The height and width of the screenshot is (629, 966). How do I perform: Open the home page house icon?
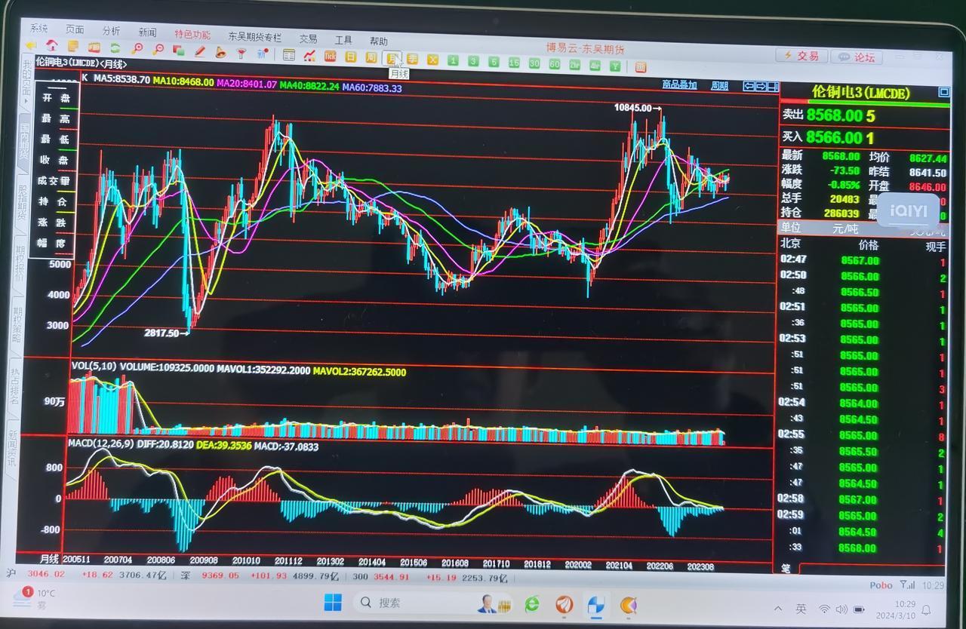point(52,45)
